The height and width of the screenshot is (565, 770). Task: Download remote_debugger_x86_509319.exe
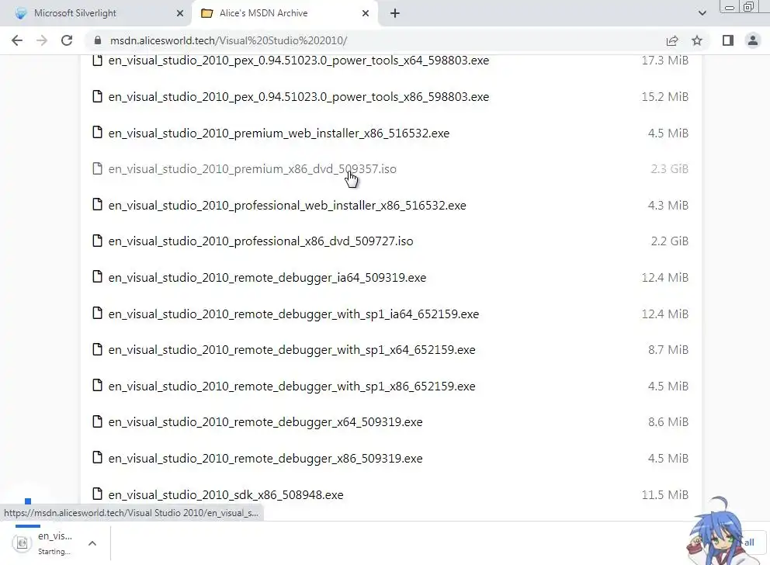(265, 458)
